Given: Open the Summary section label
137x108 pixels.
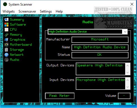Looking at the screenshot, I should tap(17, 20).
